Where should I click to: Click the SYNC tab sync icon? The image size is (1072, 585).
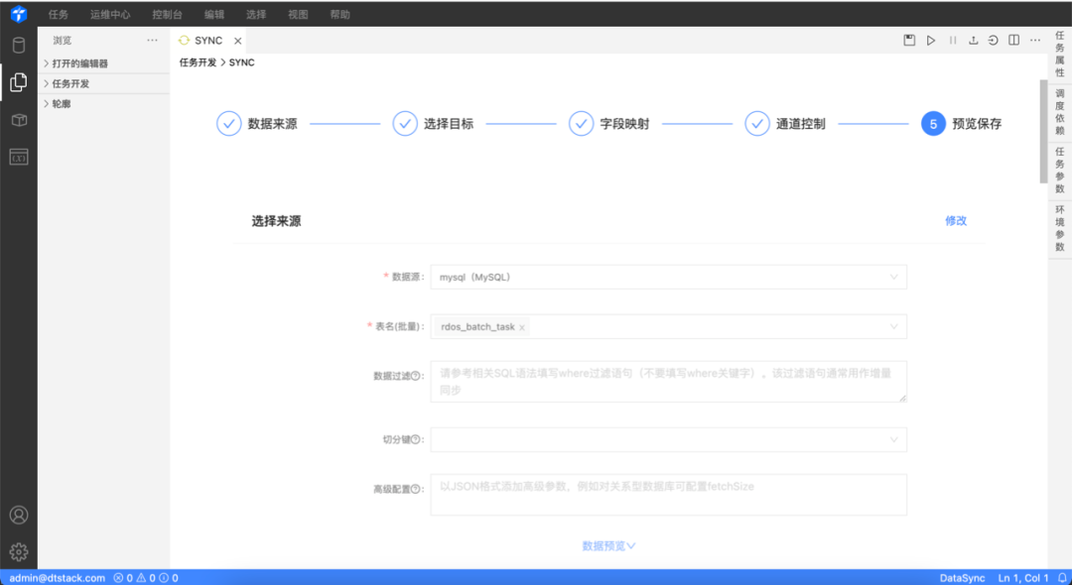184,41
